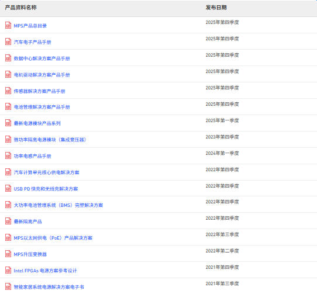317x294 pixels.
Task: Click 2023年第四季度 date cell
Action: [x=222, y=137]
